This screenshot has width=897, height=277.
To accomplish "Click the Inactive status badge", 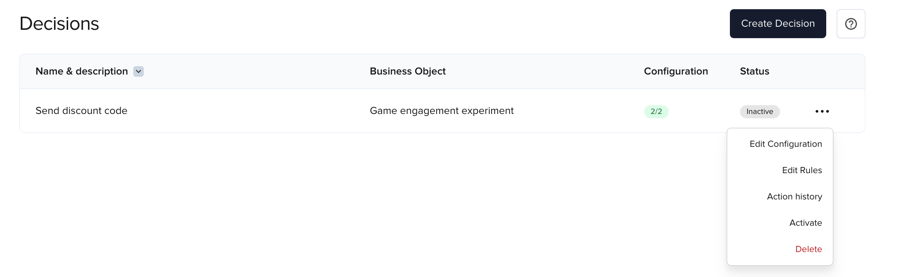I will (x=760, y=112).
